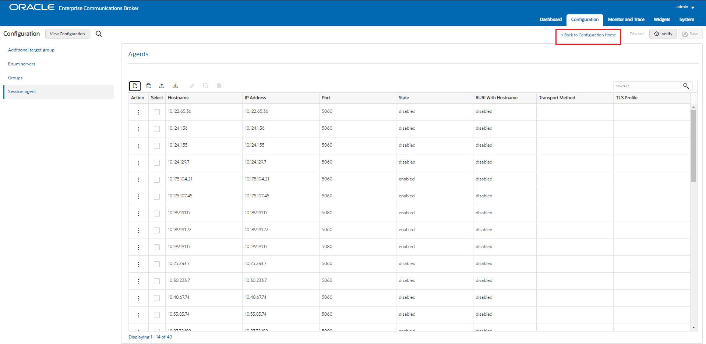Open action menu for 10.124.1.36 row

click(x=139, y=129)
